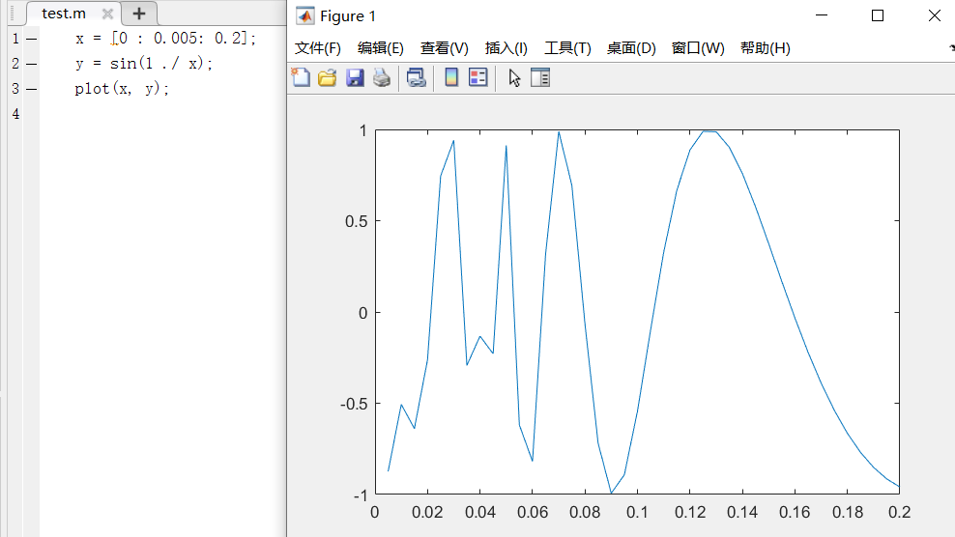The image size is (955, 537).
Task: Open the 桌面(D) menu
Action: 631,48
